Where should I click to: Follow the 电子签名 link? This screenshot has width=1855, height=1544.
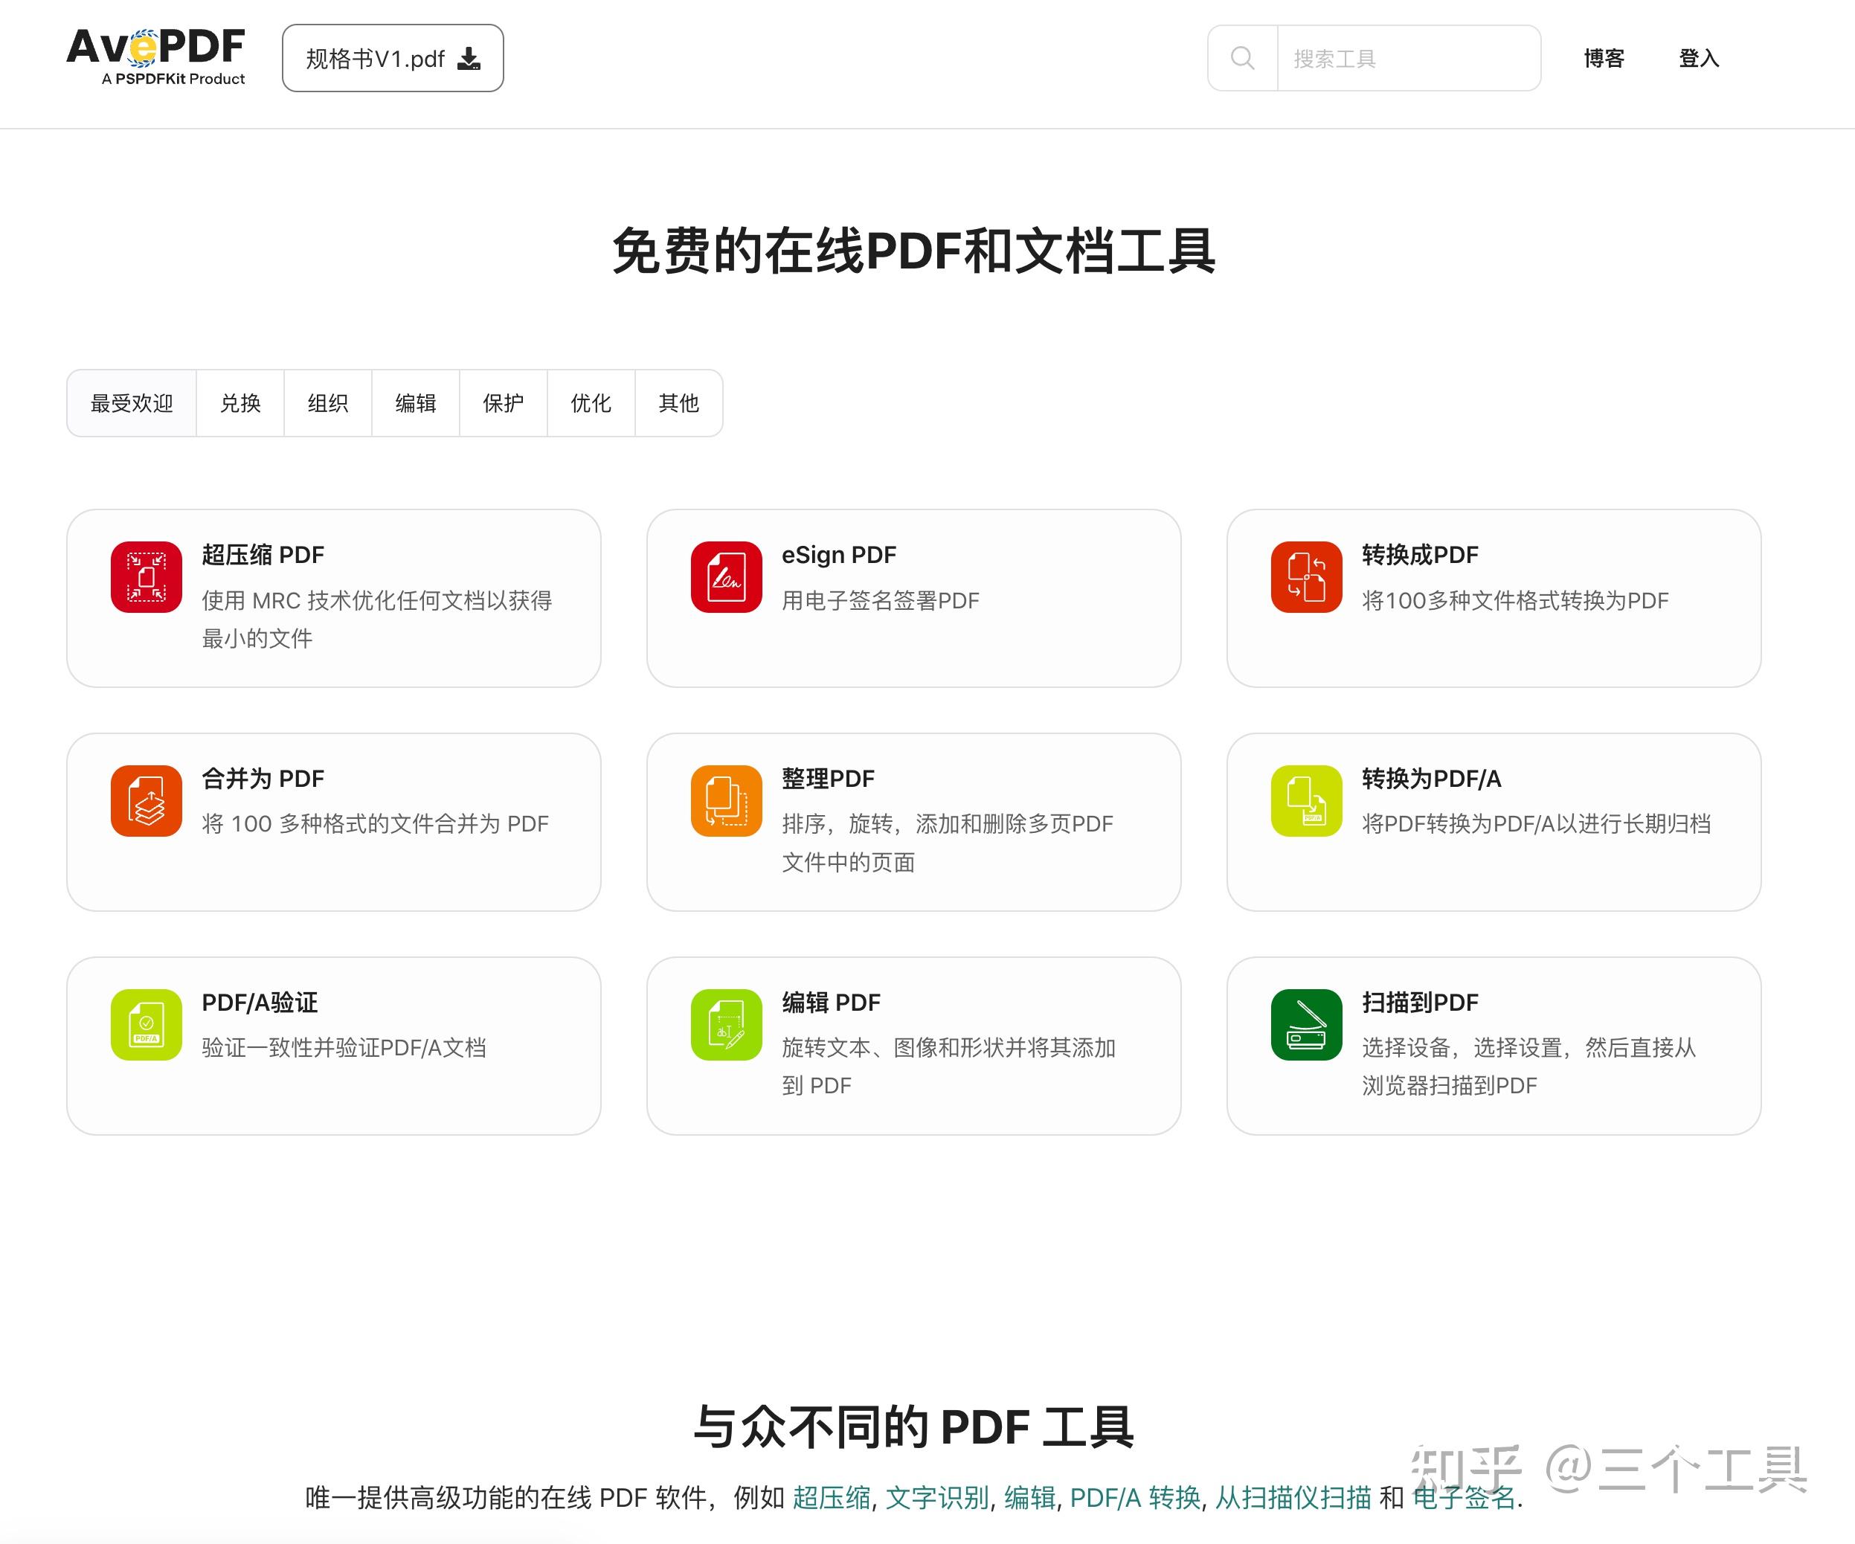coord(1464,1497)
